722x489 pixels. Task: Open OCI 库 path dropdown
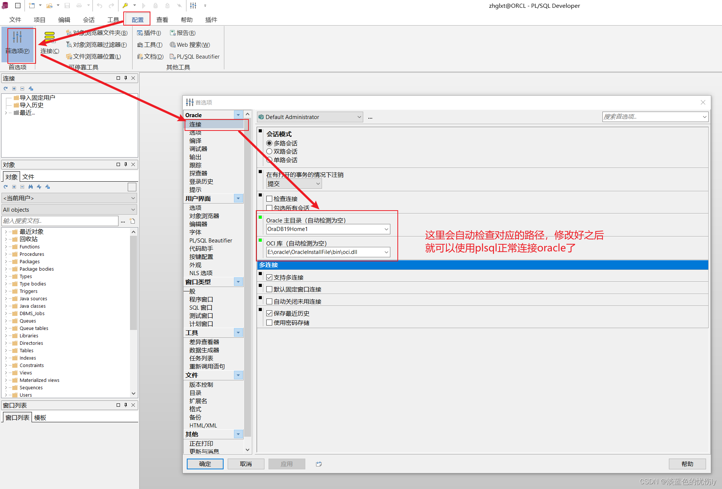(x=386, y=252)
